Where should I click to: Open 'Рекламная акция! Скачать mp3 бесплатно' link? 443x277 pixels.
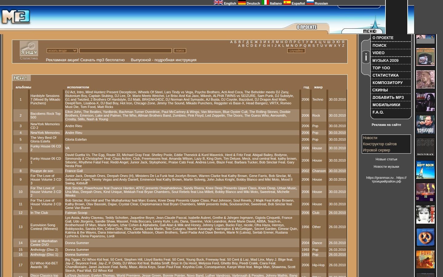point(85,60)
